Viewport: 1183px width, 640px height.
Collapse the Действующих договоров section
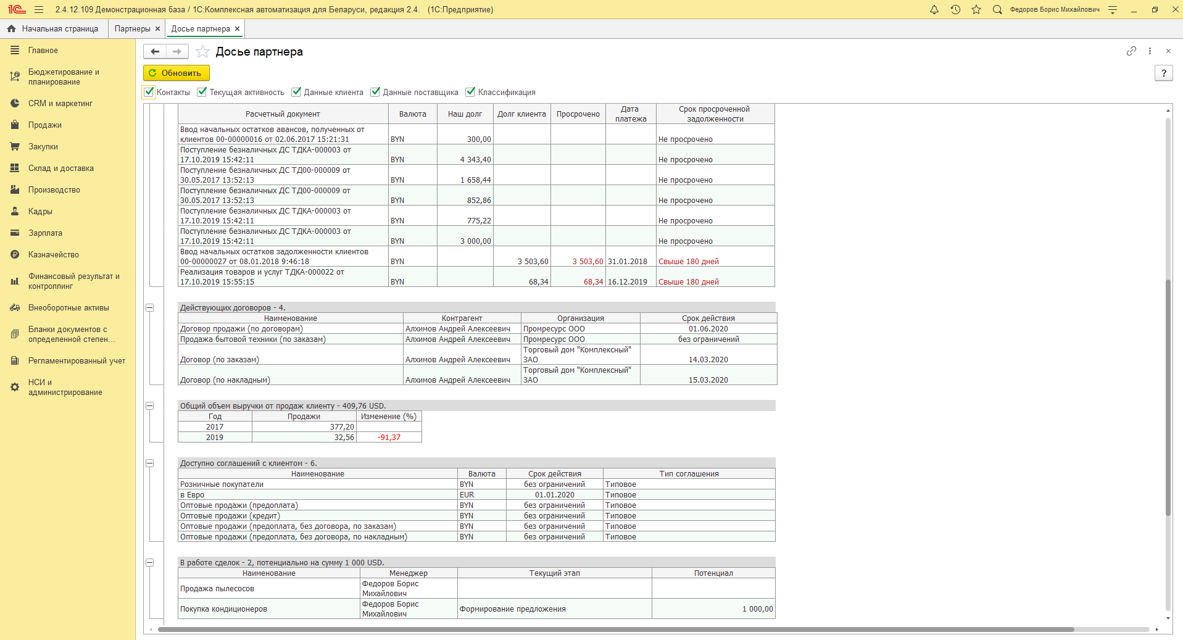(x=149, y=307)
